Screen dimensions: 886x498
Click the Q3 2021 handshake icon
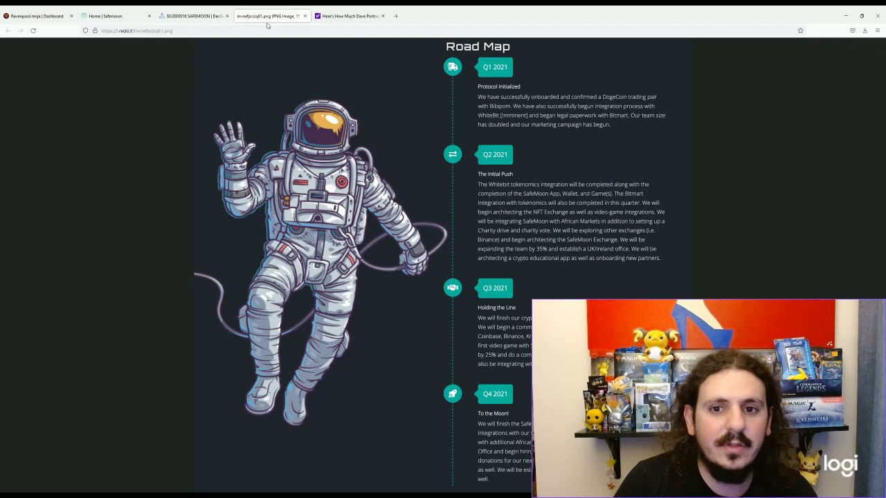(453, 288)
